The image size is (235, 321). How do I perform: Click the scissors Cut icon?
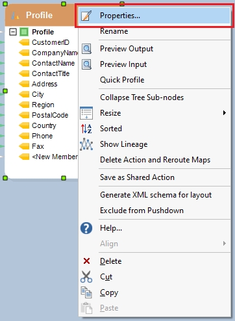[x=86, y=277]
